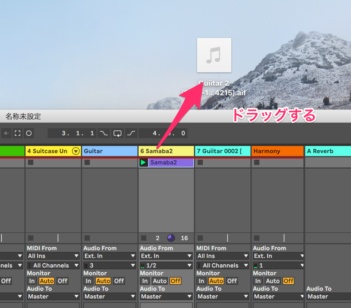Image resolution: width=351 pixels, height=308 pixels.
Task: Click the Guitar 2 aif file on desktop
Action: tap(214, 55)
